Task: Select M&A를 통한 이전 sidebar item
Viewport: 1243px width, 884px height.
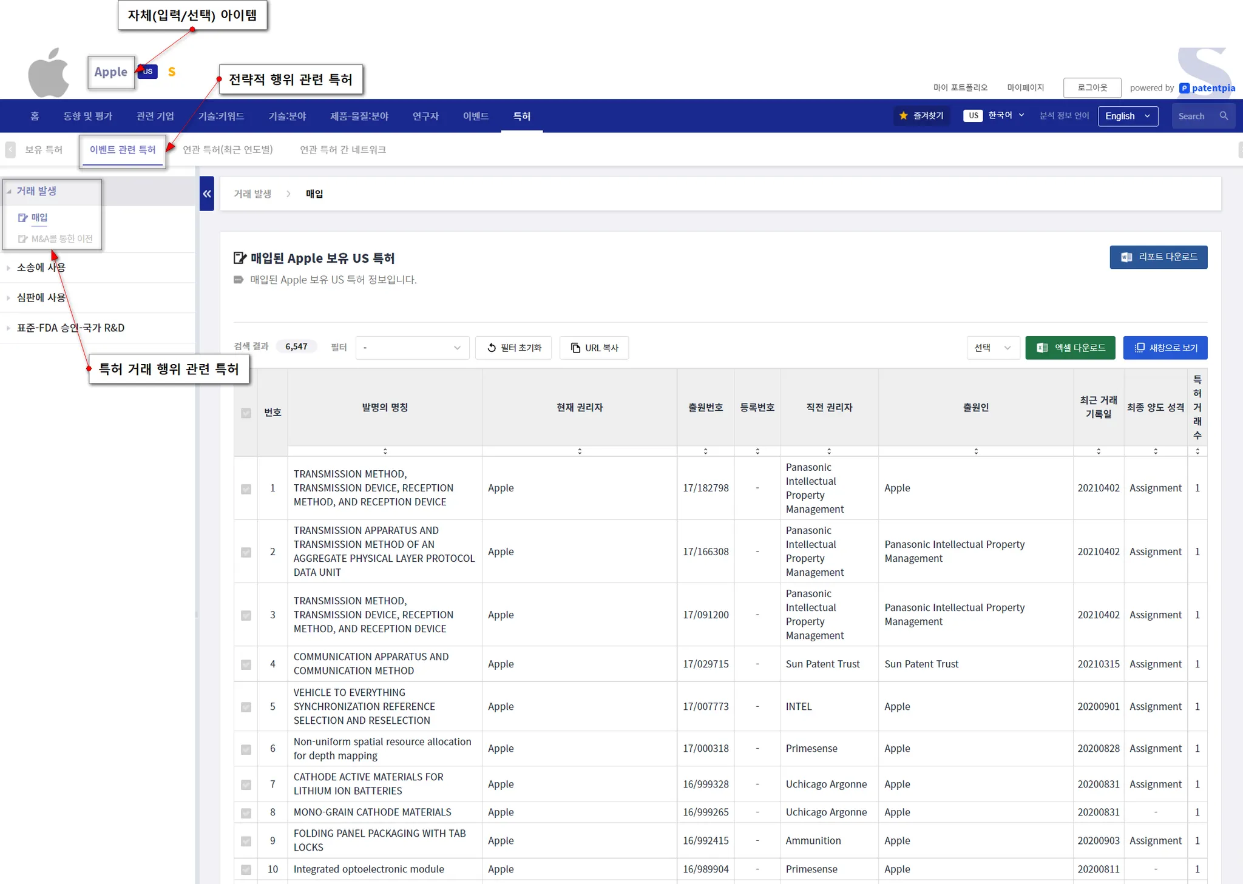Action: pyautogui.click(x=61, y=239)
